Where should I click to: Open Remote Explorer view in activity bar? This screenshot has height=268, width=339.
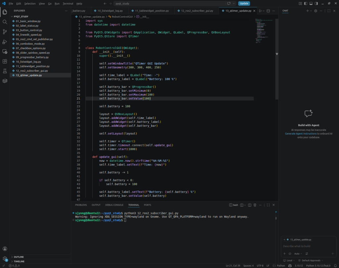[x=5, y=51]
